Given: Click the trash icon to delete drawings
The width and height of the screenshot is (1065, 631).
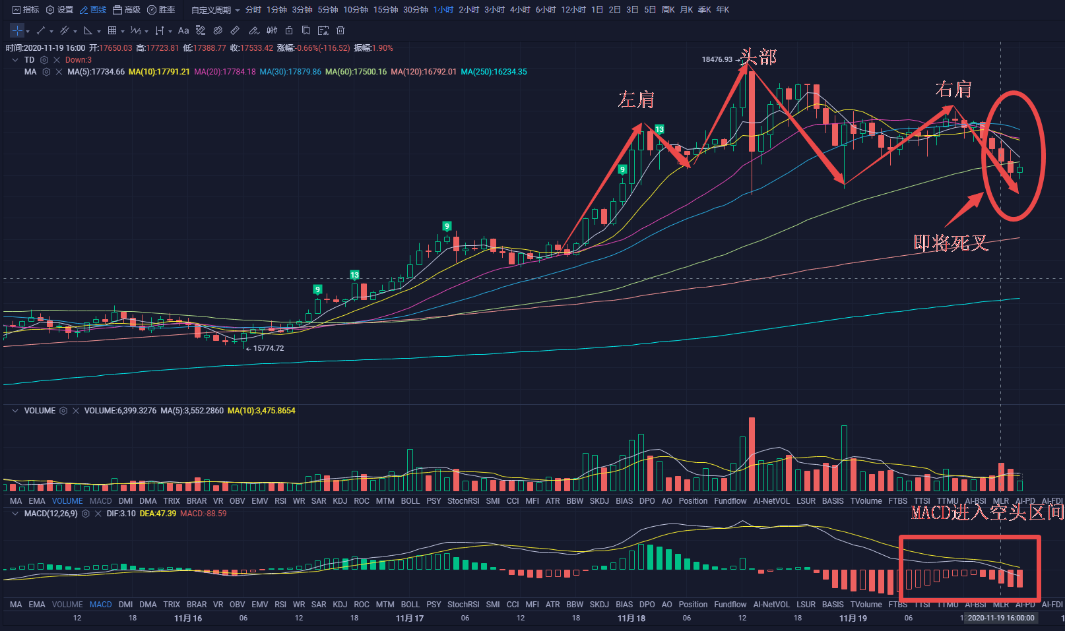Looking at the screenshot, I should pyautogui.click(x=340, y=30).
